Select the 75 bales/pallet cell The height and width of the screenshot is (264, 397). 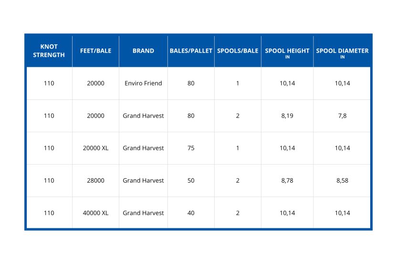pos(191,148)
